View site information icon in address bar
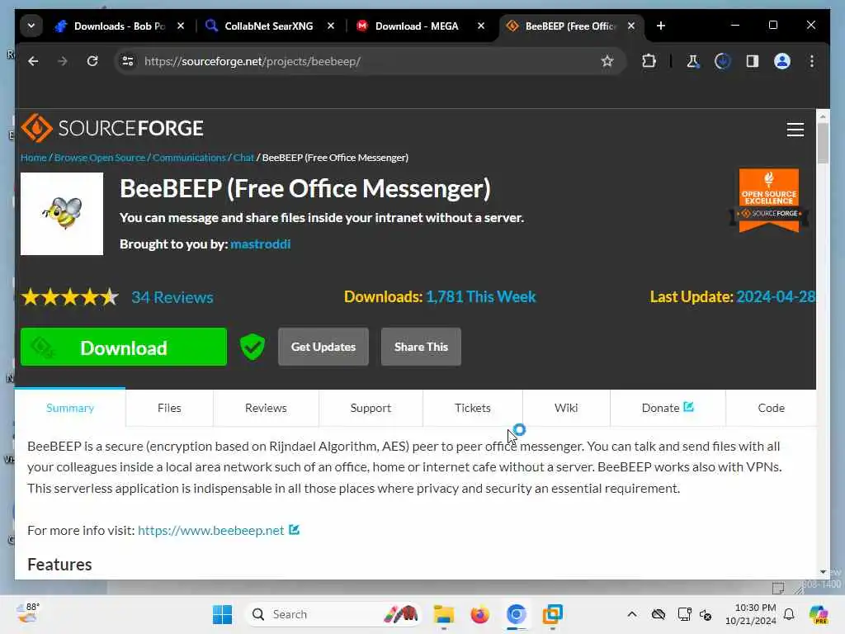This screenshot has height=634, width=845. [x=128, y=61]
